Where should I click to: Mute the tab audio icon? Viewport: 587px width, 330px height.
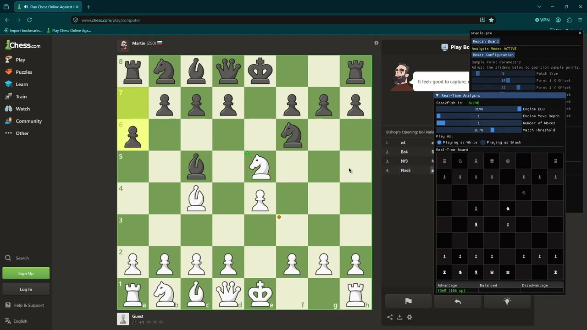[26, 7]
